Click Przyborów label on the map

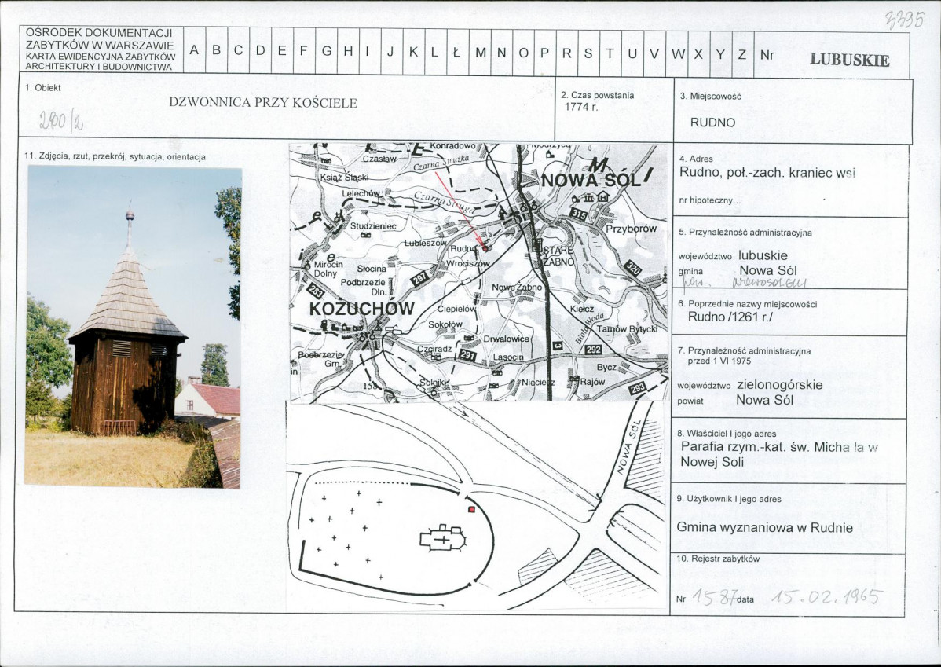(x=632, y=229)
